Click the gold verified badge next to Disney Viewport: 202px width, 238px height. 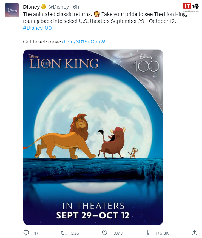pos(44,7)
